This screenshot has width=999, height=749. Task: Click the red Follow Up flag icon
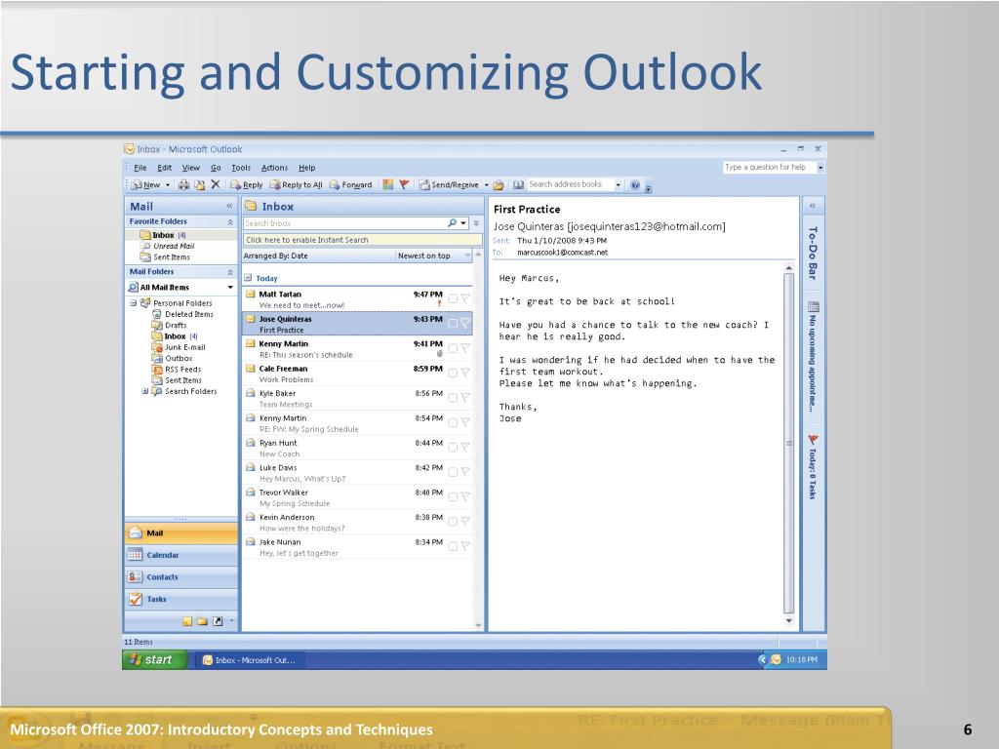point(404,184)
